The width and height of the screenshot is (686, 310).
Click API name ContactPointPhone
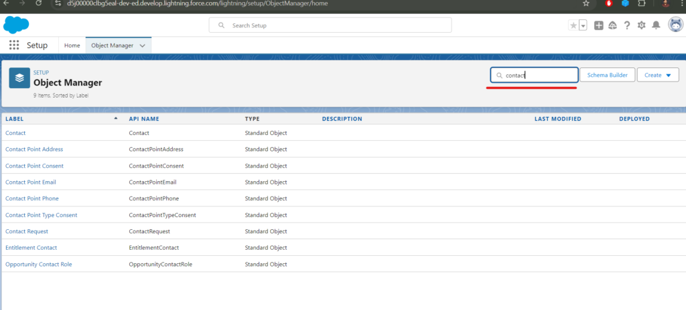pyautogui.click(x=153, y=198)
